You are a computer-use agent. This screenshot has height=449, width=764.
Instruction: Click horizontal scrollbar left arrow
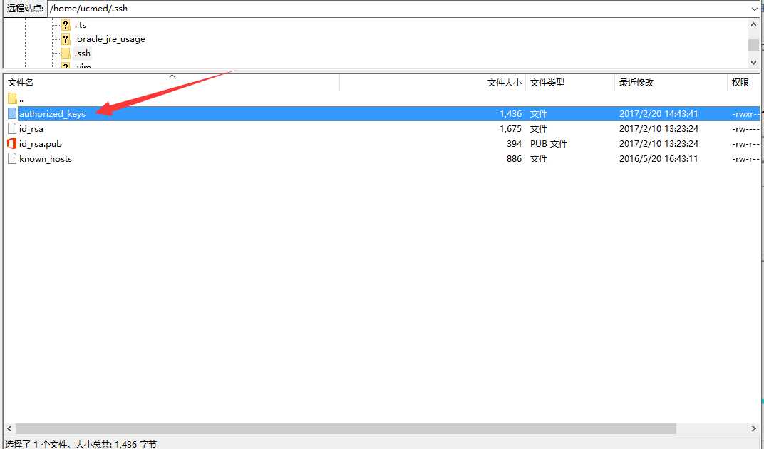pos(9,429)
